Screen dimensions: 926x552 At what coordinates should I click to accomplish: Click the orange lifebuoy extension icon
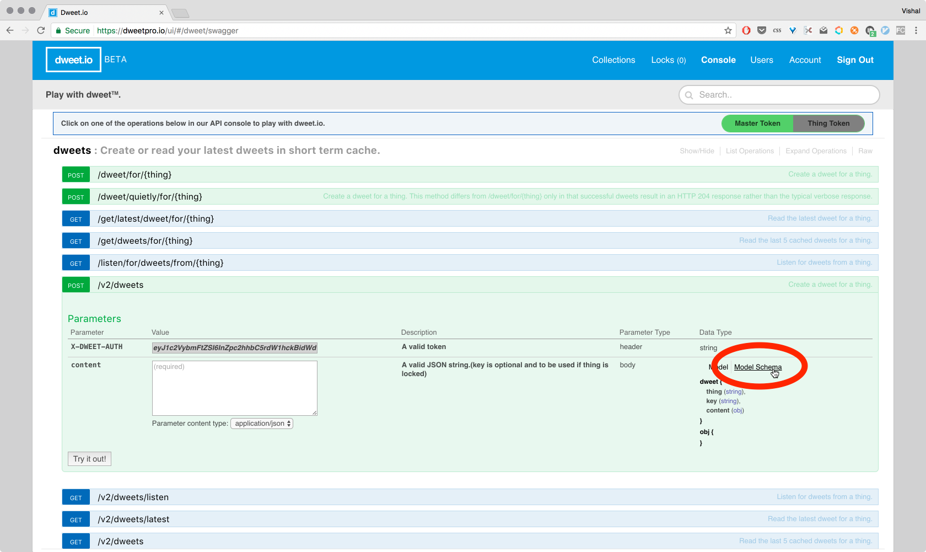pyautogui.click(x=854, y=31)
